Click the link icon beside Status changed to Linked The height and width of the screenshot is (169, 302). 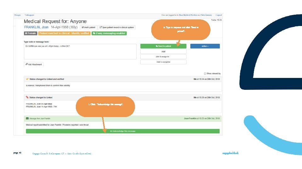[x=27, y=97]
